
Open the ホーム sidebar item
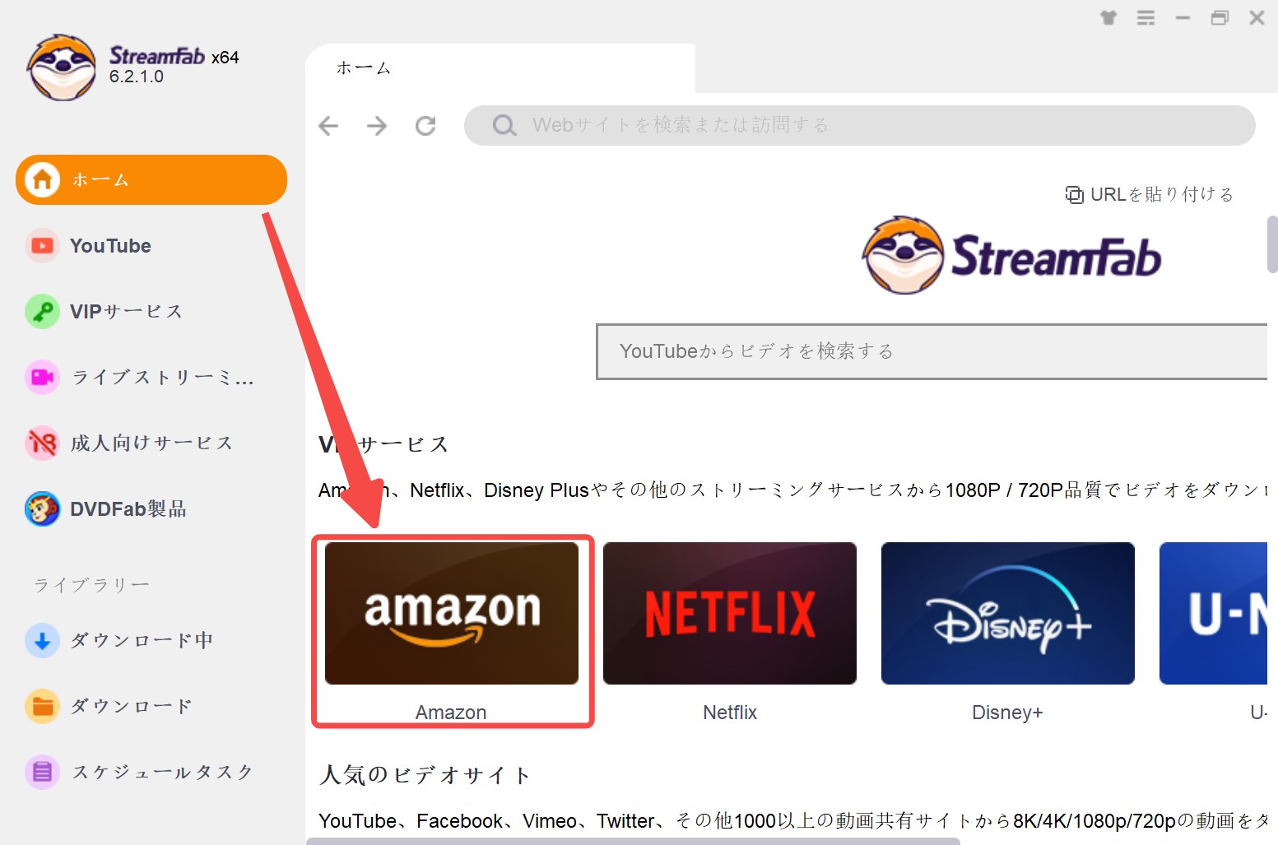click(151, 179)
